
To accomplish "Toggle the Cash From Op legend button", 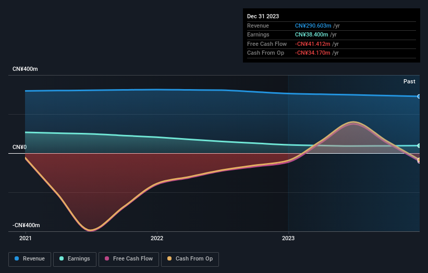I will (190, 259).
